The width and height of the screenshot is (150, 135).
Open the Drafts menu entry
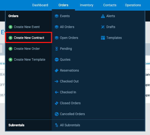[111, 27]
